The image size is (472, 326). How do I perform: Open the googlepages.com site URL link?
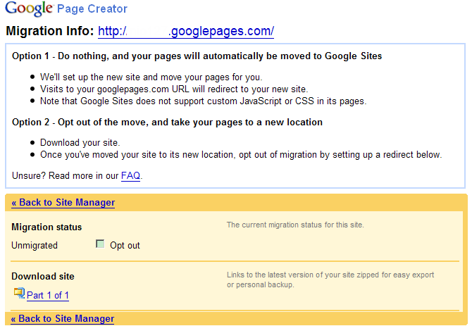[186, 31]
